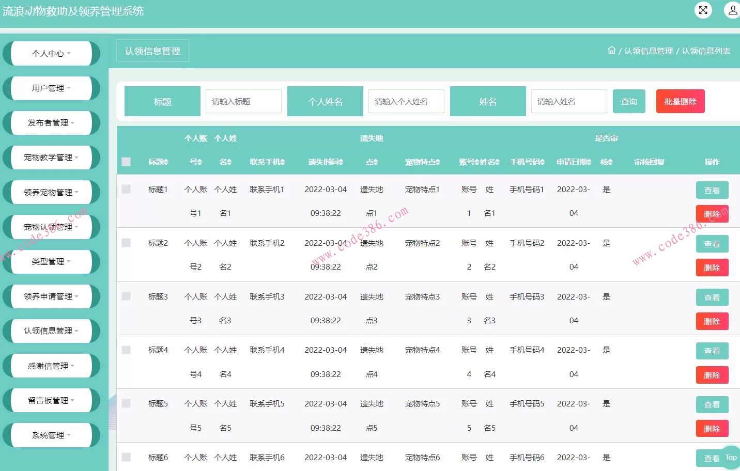740x471 pixels.
Task: Select the checkbox beside 标题3
Action: point(126,296)
